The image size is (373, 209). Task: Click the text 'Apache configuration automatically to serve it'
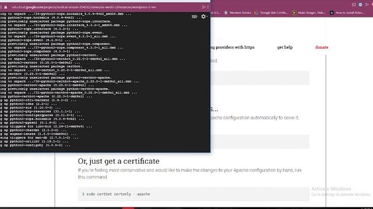click(x=255, y=117)
